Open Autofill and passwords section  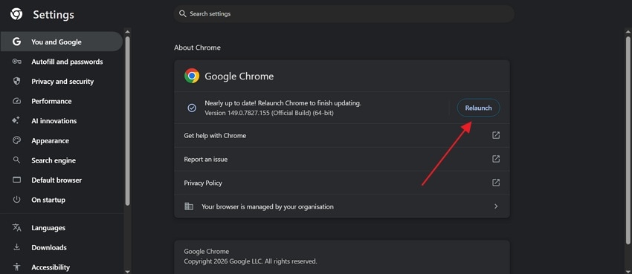[61, 62]
